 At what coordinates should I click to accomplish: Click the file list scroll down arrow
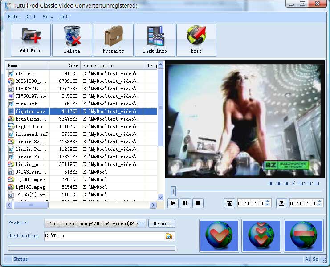(161, 198)
